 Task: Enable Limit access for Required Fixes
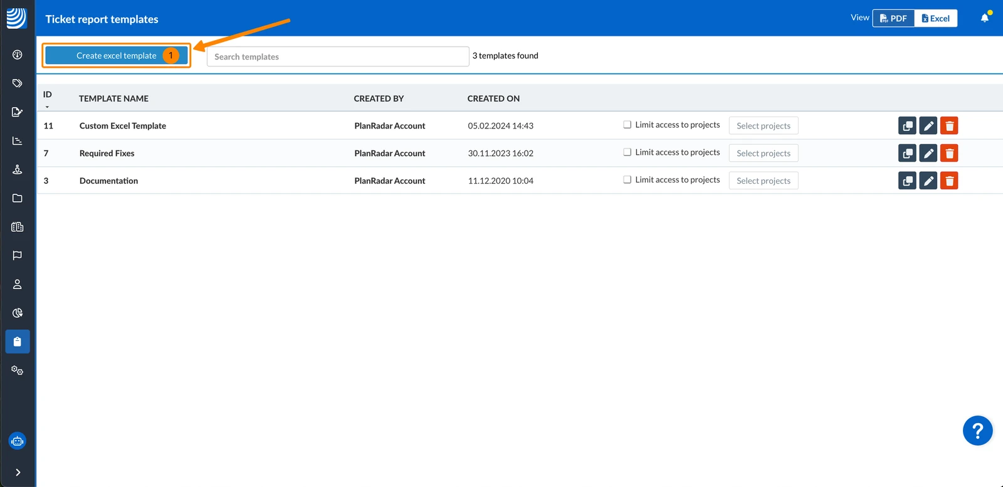627,152
